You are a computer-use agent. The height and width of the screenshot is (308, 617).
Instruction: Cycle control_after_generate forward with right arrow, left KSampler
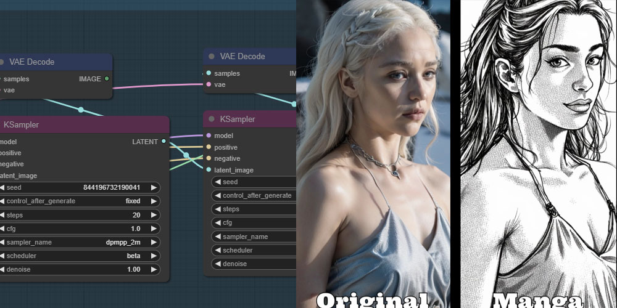pyautogui.click(x=154, y=201)
